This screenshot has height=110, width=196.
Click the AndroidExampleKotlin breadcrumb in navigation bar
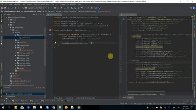pos(10,12)
